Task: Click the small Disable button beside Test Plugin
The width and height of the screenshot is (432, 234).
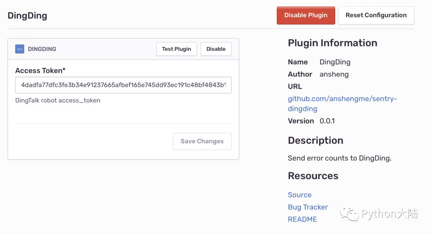Action: click(216, 49)
